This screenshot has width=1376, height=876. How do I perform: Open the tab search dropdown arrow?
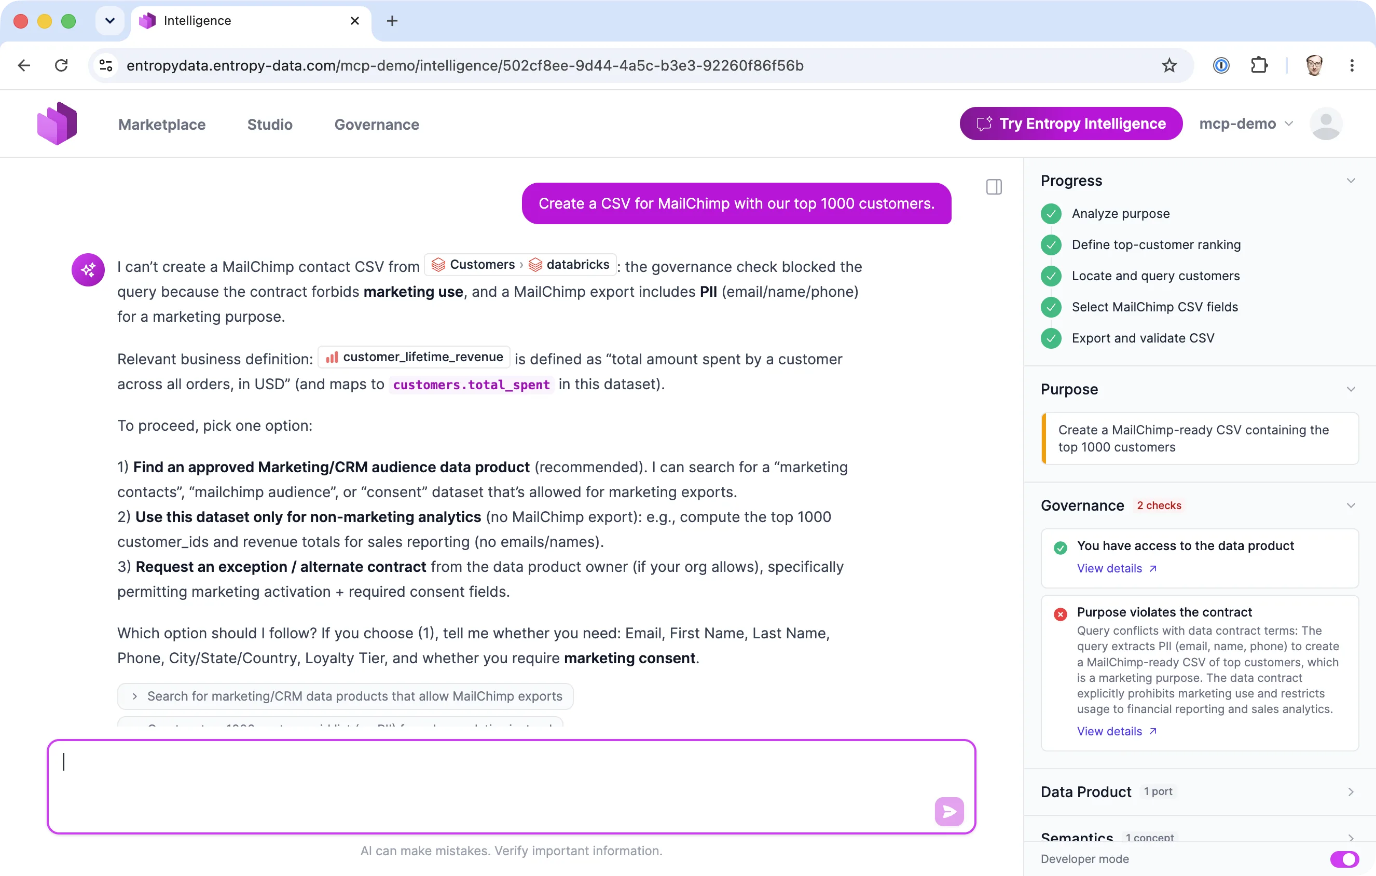pyautogui.click(x=111, y=21)
